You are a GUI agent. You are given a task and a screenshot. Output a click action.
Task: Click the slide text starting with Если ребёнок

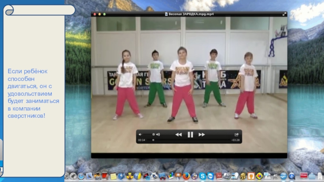(33, 93)
